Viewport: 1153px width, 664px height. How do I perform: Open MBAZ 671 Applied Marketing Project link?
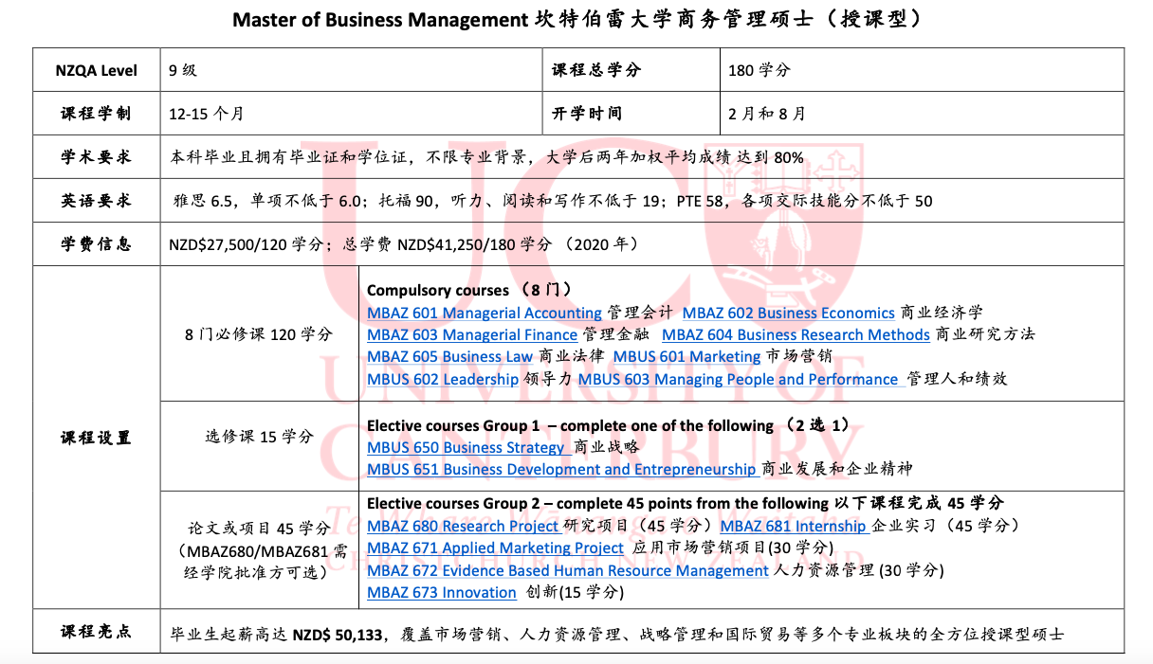[x=495, y=547]
